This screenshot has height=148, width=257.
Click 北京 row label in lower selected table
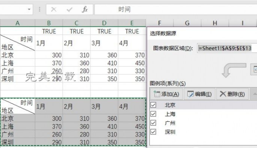pyautogui.click(x=18, y=118)
